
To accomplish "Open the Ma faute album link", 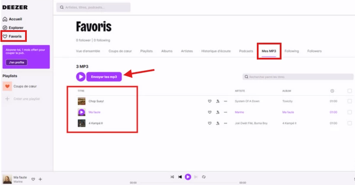I will (288, 112).
